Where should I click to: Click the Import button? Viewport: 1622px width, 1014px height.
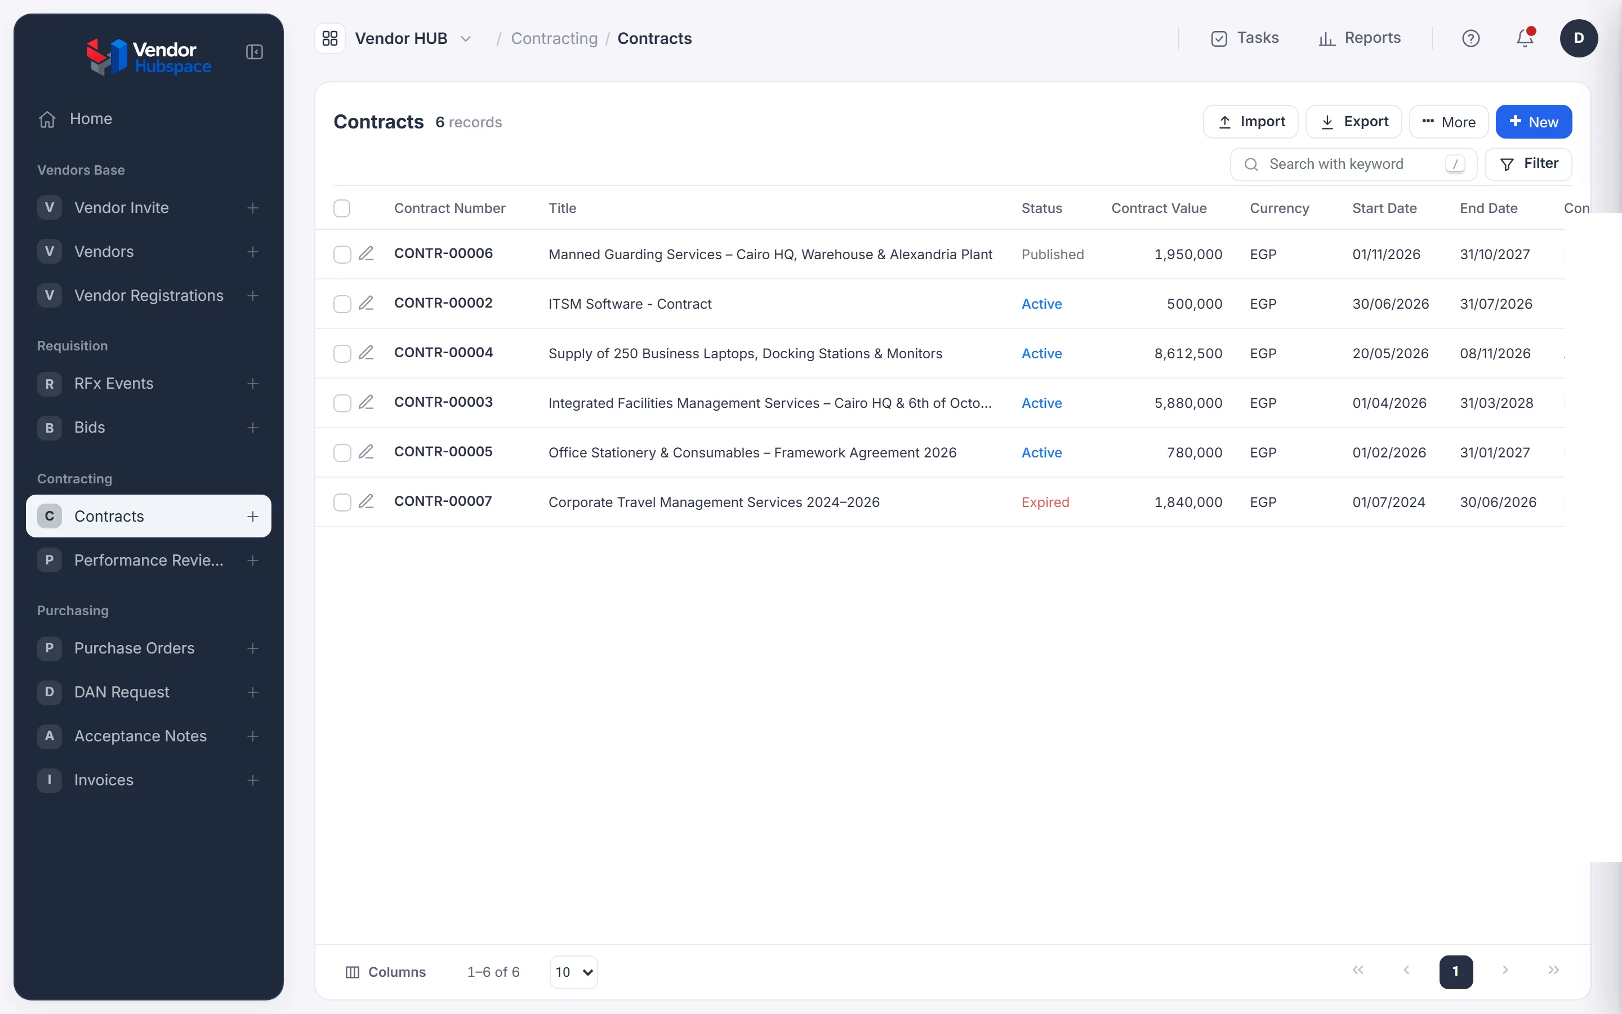[x=1251, y=121]
